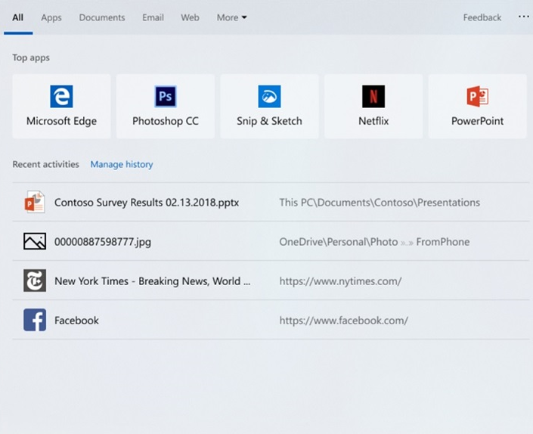Switch to the Documents tab
The width and height of the screenshot is (533, 434).
(x=102, y=17)
